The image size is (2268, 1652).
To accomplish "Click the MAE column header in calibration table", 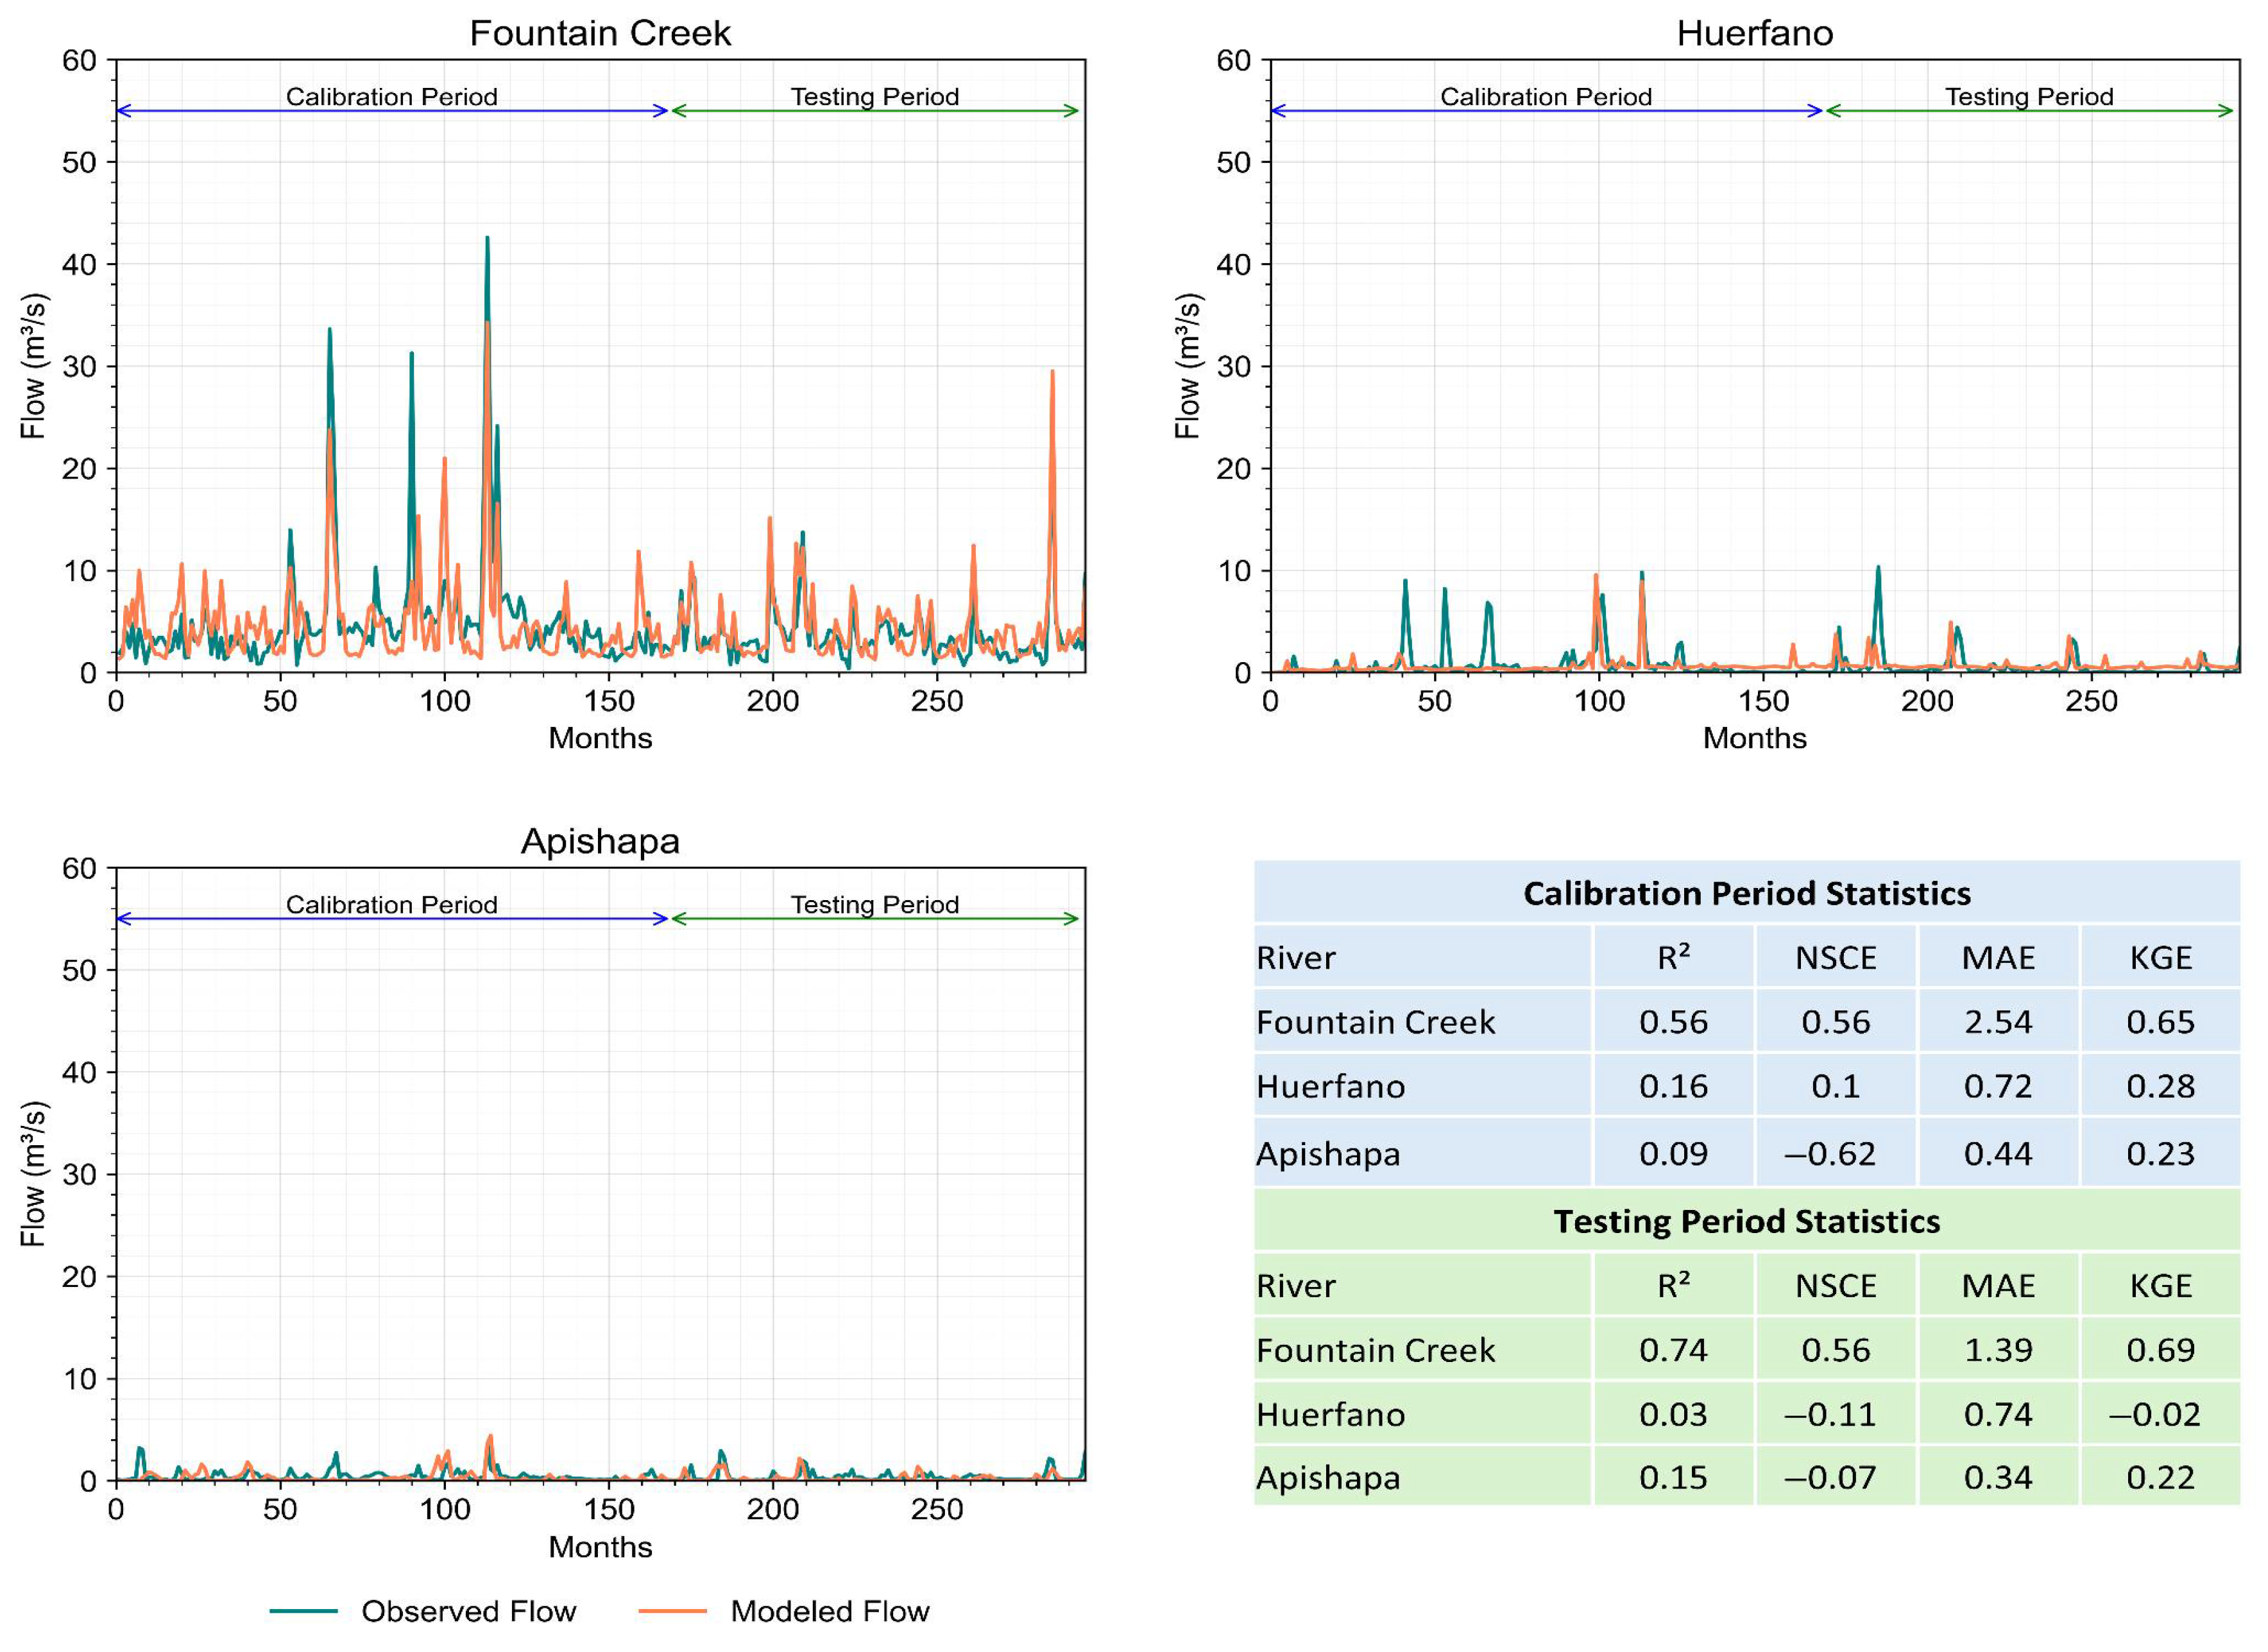I will [1998, 958].
